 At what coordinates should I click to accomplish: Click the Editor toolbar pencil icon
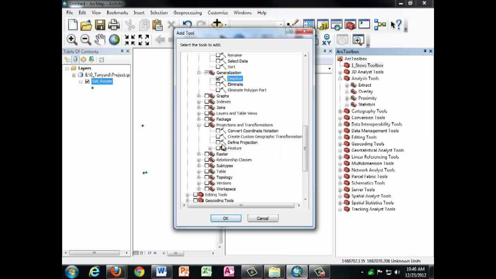(293, 24)
